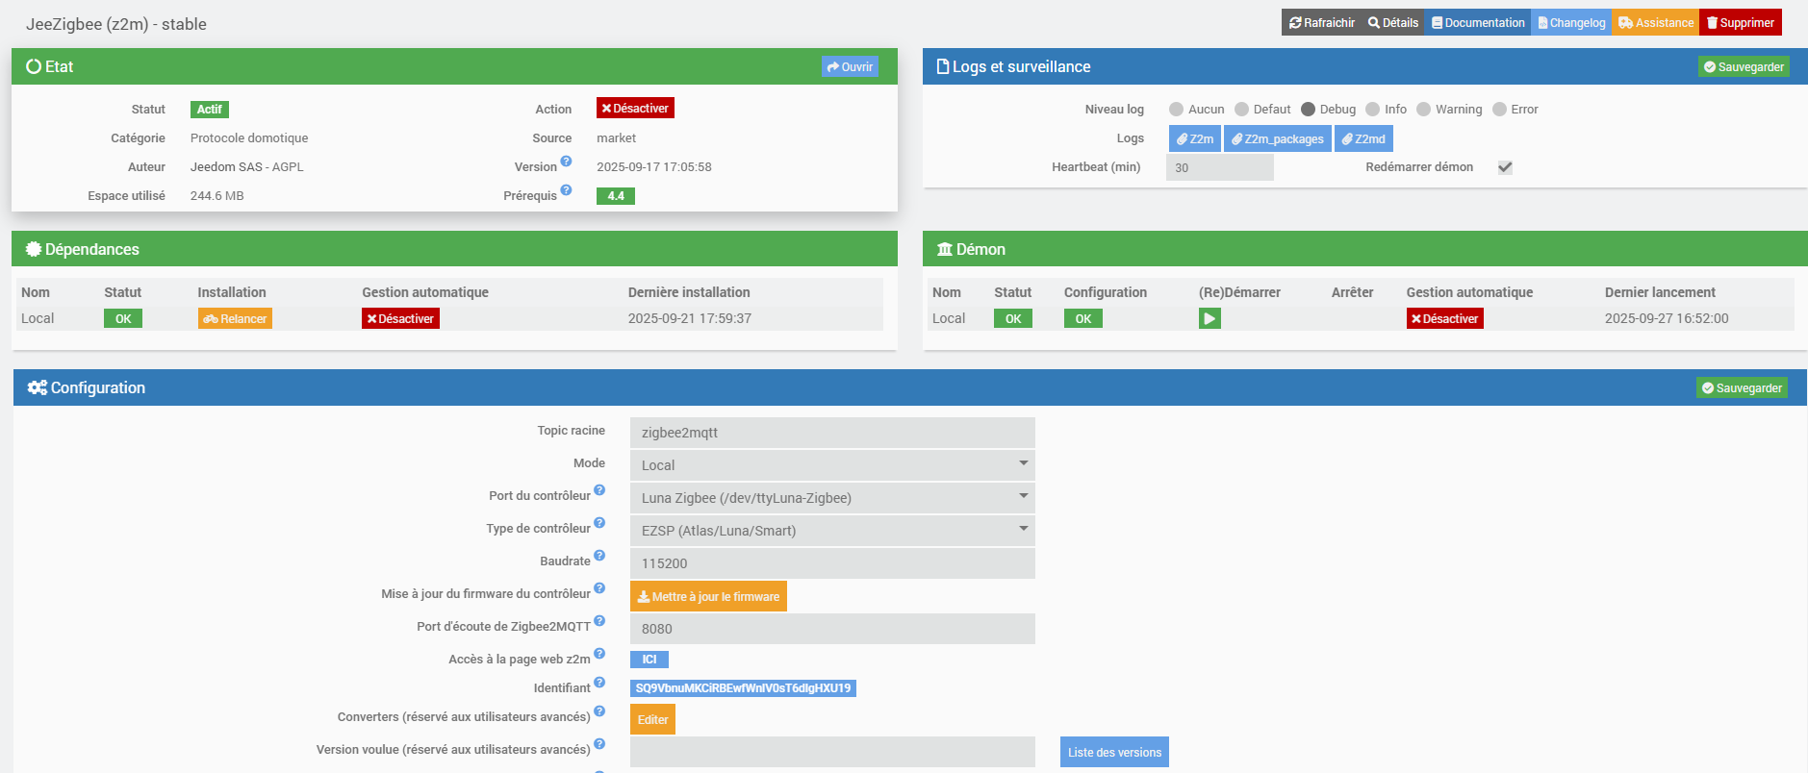This screenshot has height=773, width=1808.
Task: Open the Port du contrôleur dropdown
Action: click(832, 498)
